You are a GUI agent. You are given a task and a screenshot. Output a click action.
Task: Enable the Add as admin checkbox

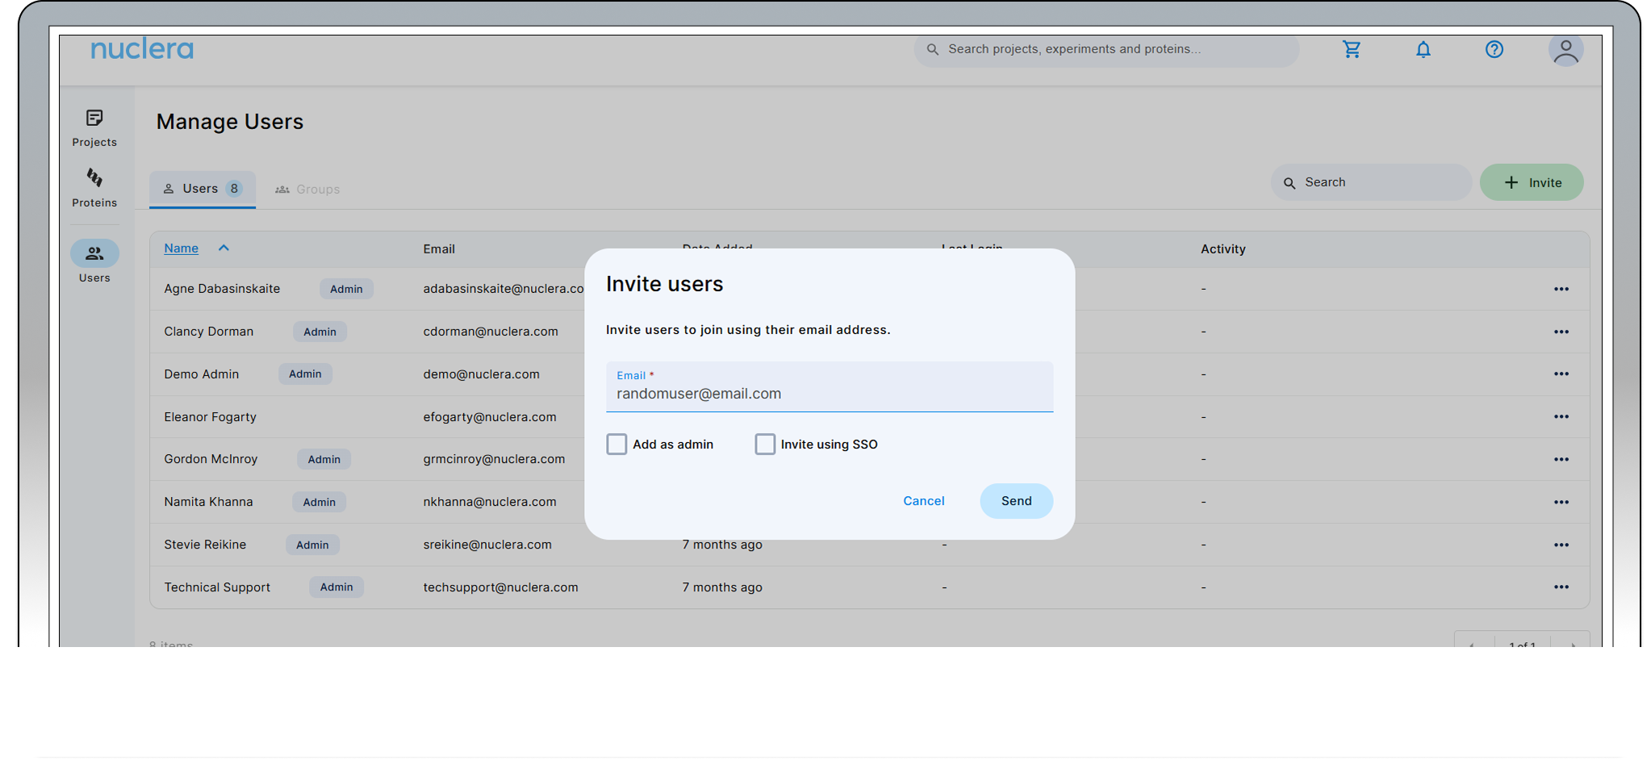pyautogui.click(x=617, y=445)
